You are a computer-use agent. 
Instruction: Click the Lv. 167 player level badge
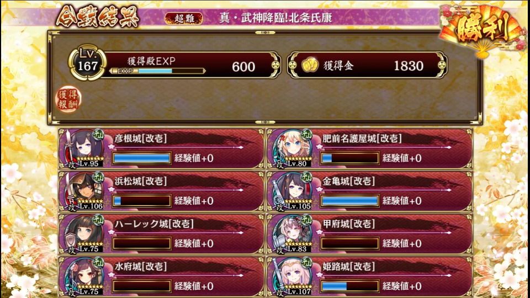(x=88, y=63)
